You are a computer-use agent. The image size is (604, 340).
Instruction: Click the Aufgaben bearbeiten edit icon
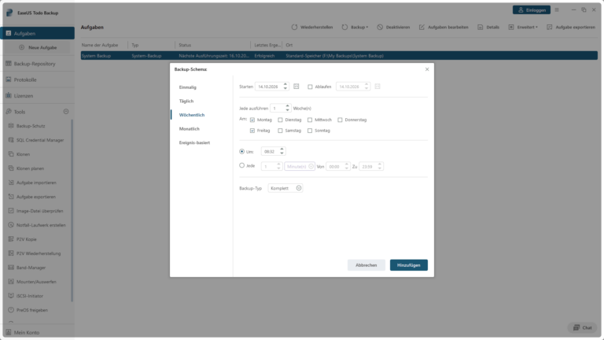coord(422,27)
